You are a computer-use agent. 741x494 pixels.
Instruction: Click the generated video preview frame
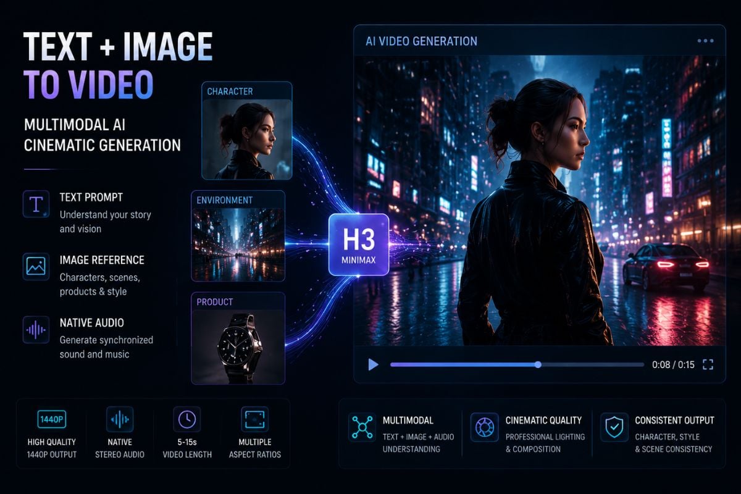pyautogui.click(x=540, y=201)
